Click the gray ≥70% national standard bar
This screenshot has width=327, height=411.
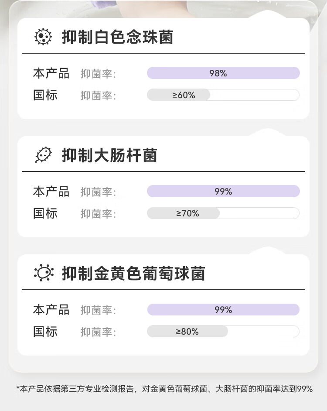point(184,213)
